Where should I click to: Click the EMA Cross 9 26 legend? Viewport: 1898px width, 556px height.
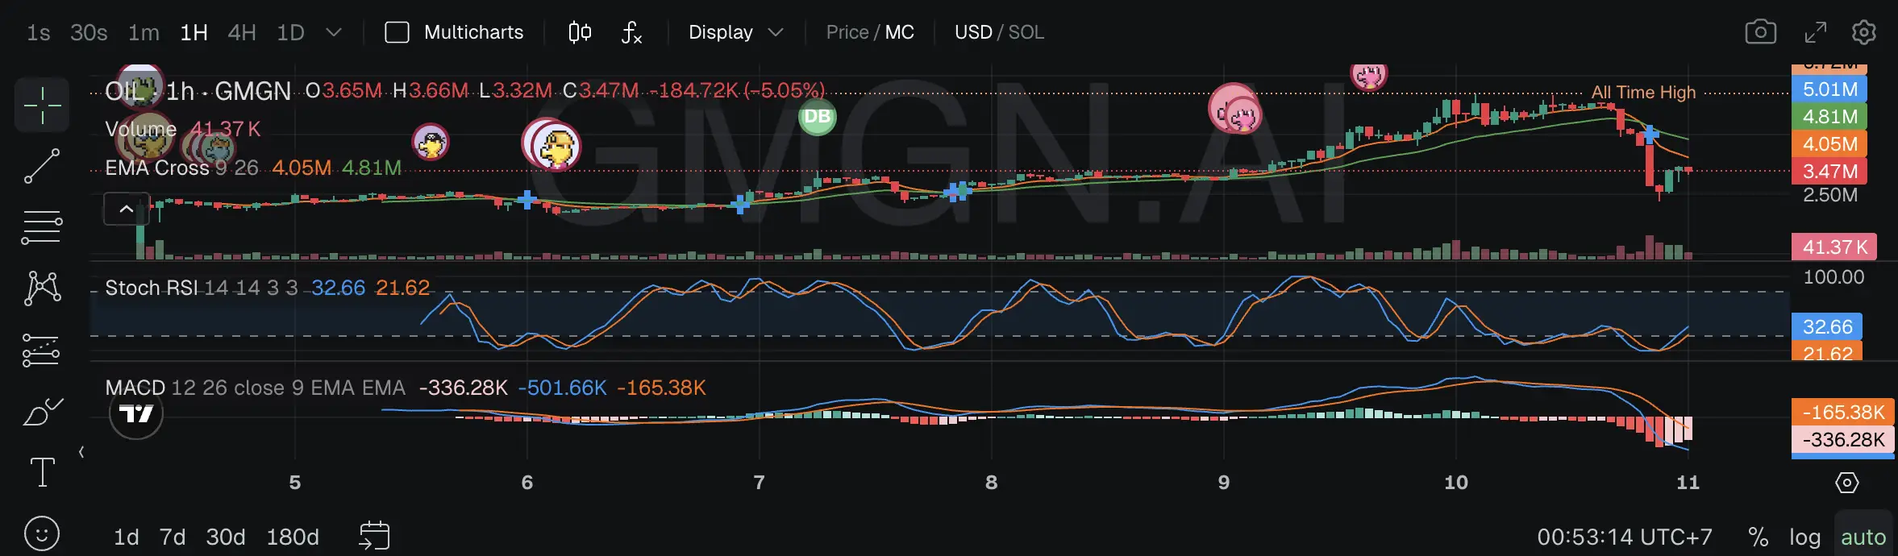point(181,168)
